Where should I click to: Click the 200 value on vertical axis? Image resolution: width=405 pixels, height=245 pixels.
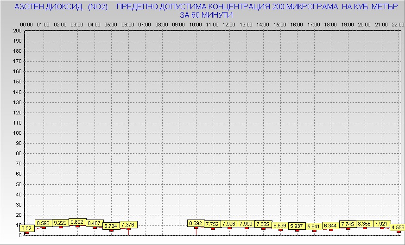[x=17, y=31]
